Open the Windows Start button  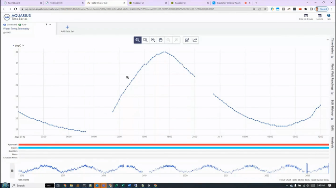(5, 185)
